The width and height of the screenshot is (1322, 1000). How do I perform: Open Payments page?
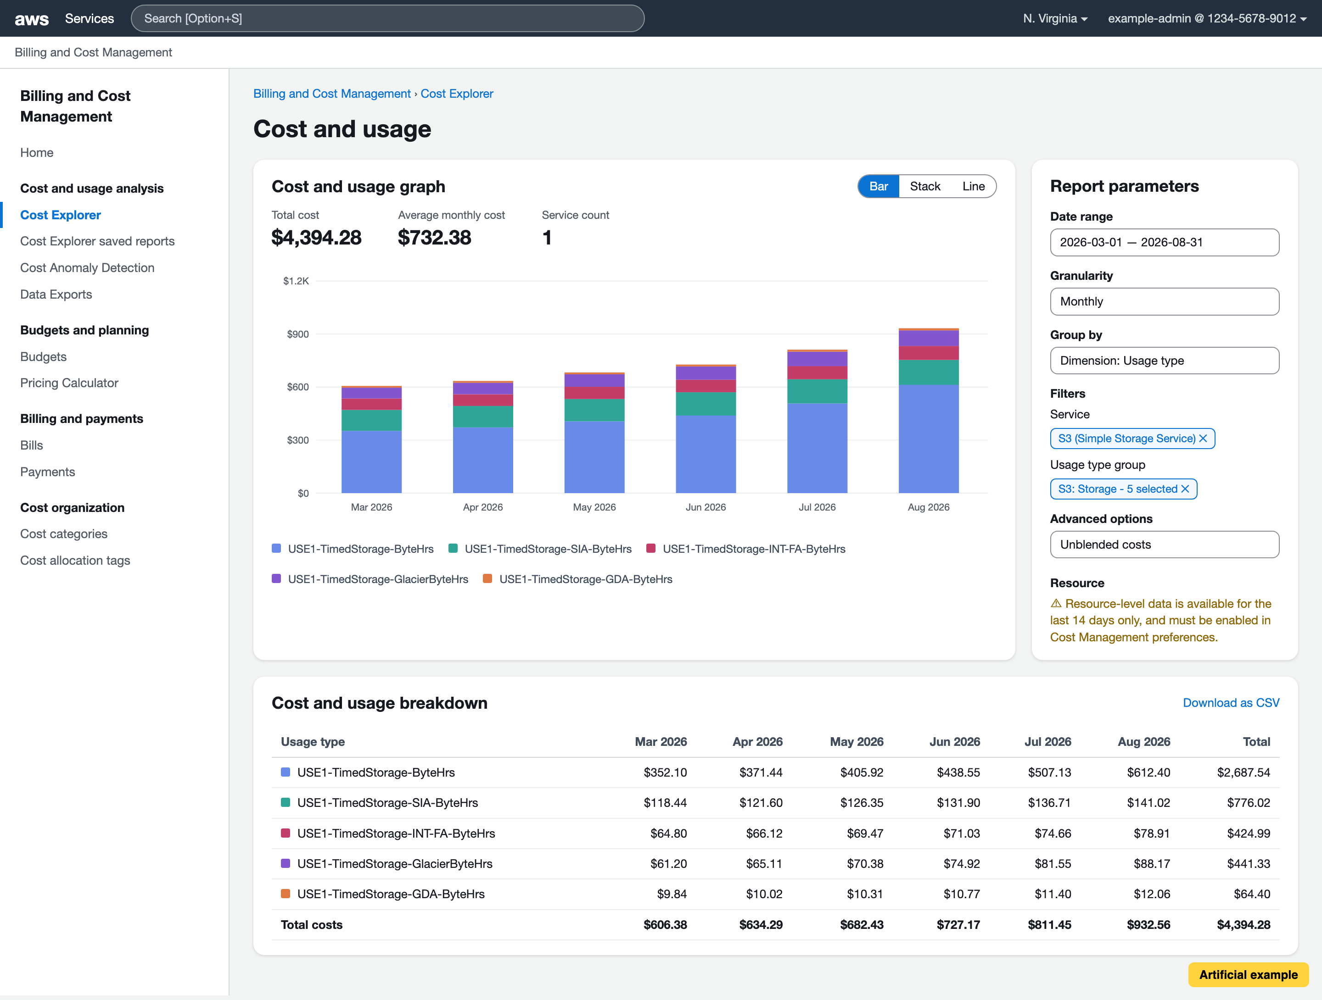tap(48, 472)
